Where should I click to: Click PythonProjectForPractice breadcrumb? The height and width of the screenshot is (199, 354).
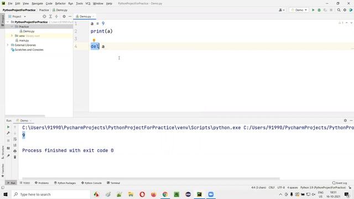tap(19, 10)
